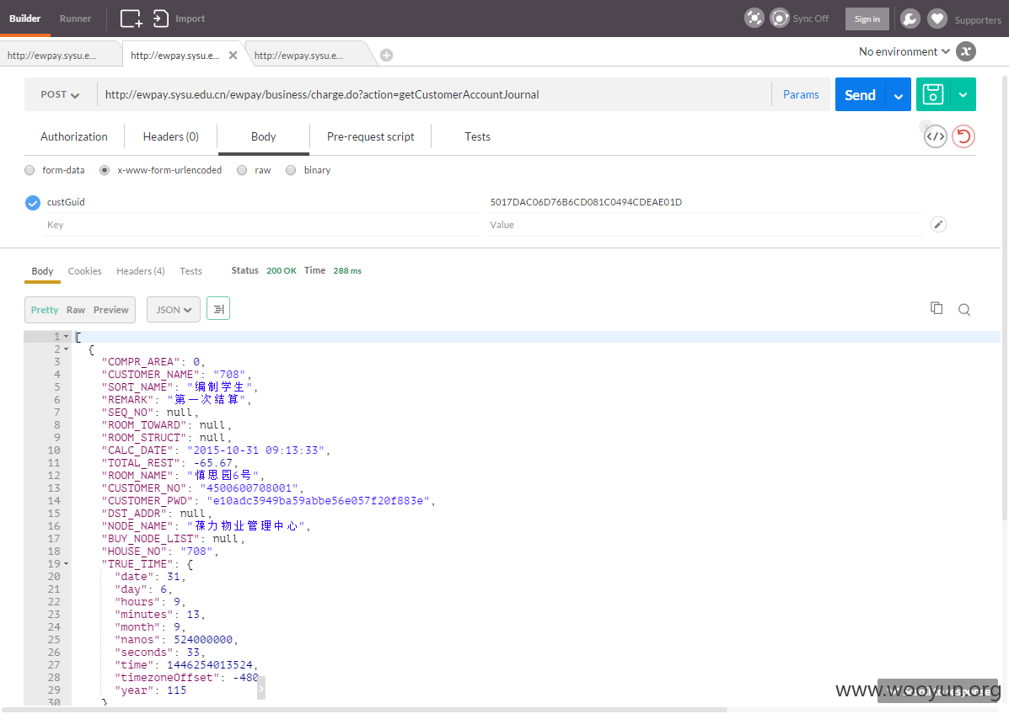The image size is (1009, 714).
Task: Open the No environment dropdown
Action: coord(904,51)
